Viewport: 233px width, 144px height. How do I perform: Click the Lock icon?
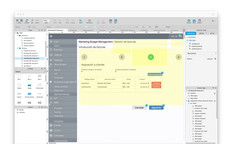click(98, 21)
